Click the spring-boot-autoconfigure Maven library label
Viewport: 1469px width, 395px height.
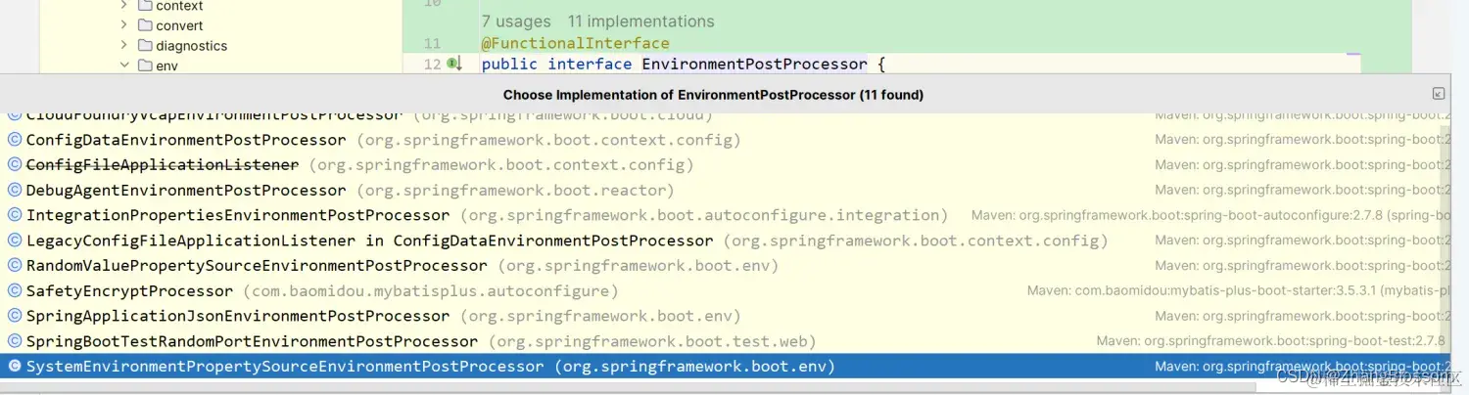(1210, 215)
